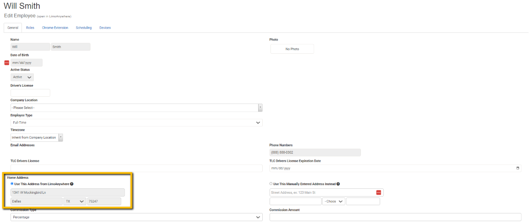
Task: Open calendar picker for TLC License Expiration Date
Action: 517,168
